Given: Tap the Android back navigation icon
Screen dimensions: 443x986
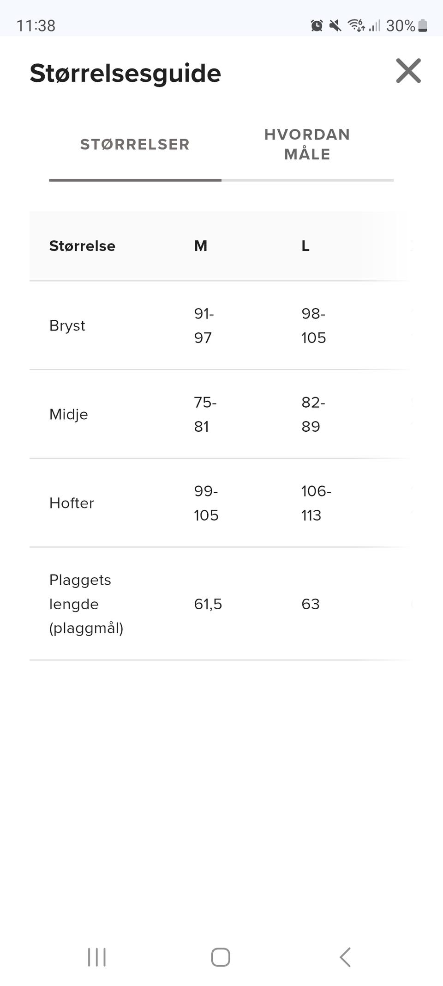Looking at the screenshot, I should (345, 957).
